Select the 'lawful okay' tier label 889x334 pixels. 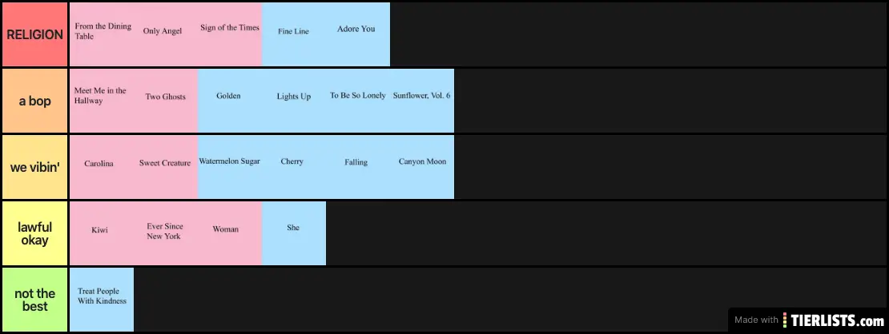pos(34,233)
